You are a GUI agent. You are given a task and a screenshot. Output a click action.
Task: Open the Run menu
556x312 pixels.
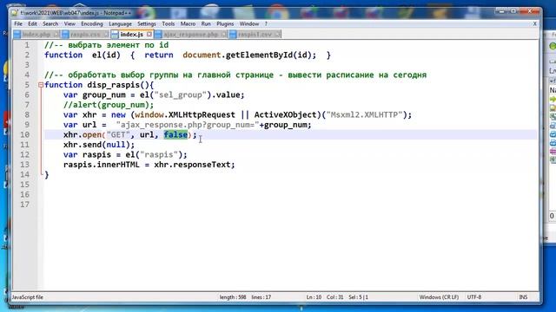[x=206, y=23]
